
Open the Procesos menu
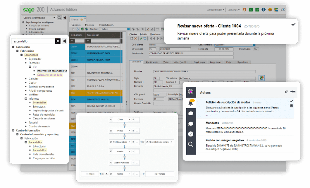89,25
